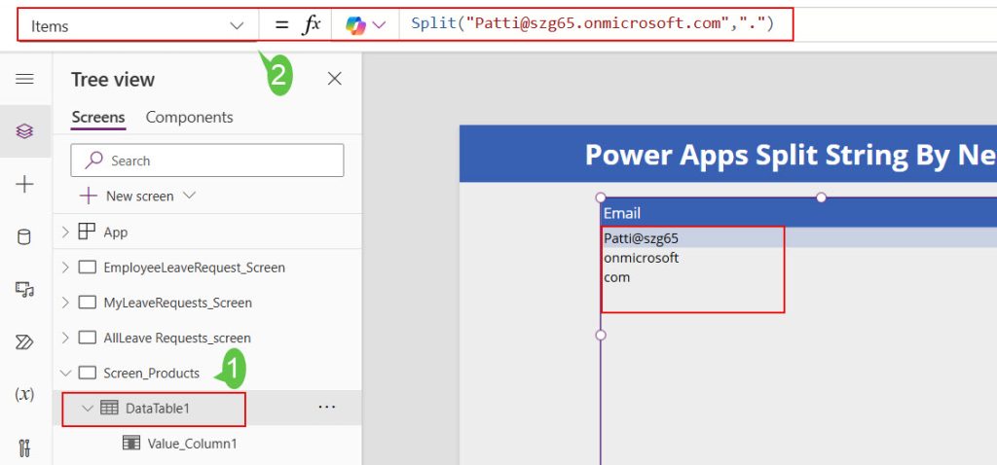
Task: Select Screen_Products in tree
Action: pos(151,373)
